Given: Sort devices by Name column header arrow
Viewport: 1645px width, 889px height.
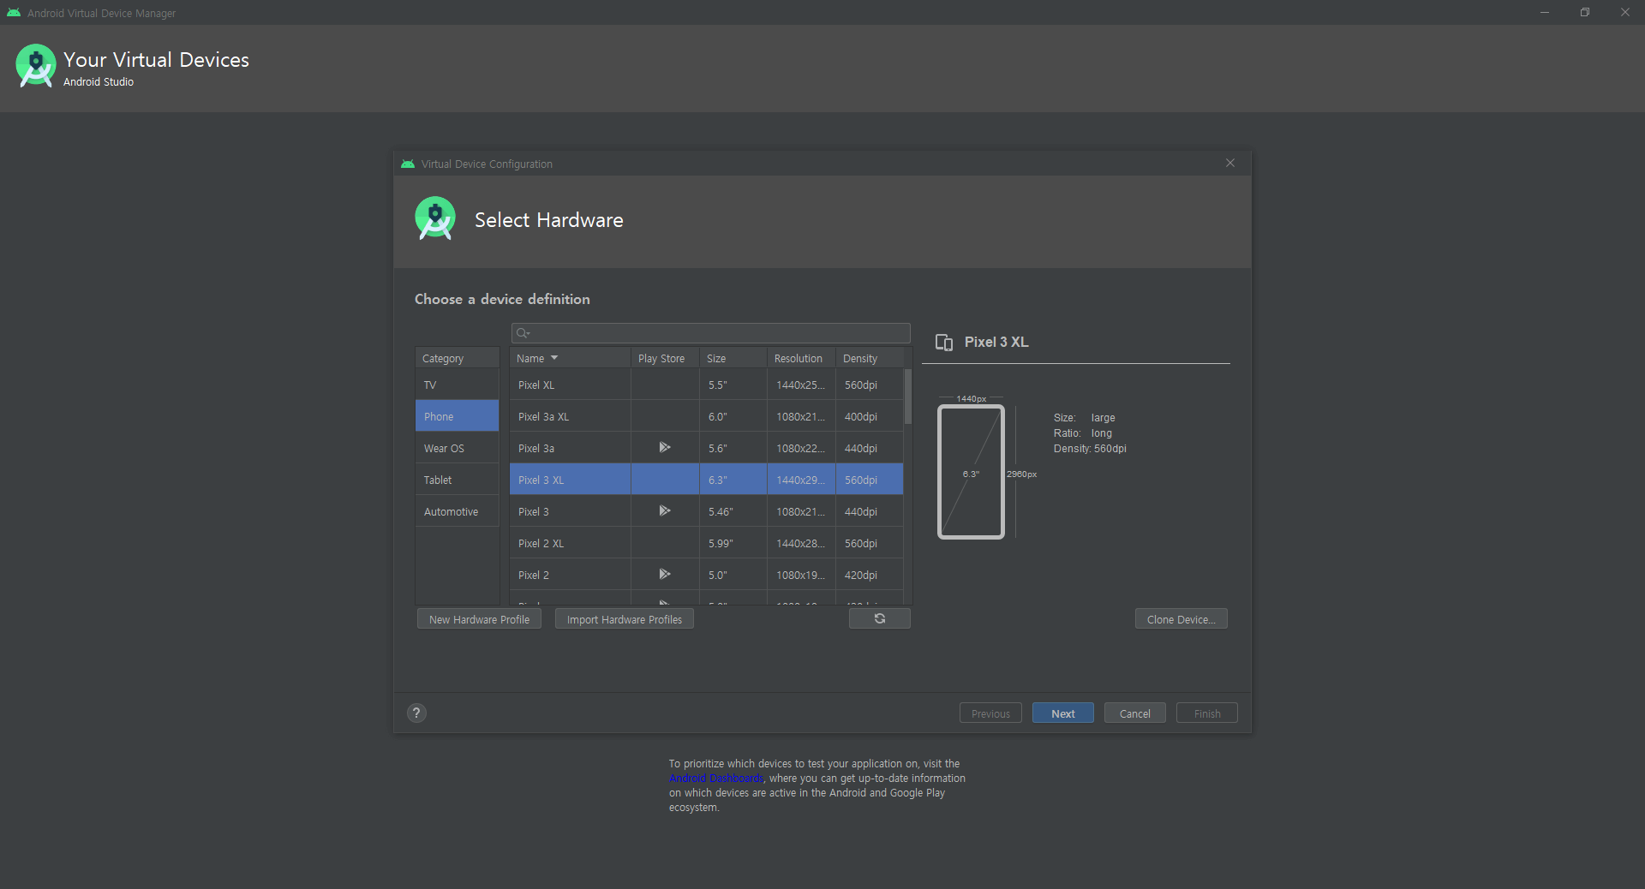Looking at the screenshot, I should pyautogui.click(x=554, y=358).
